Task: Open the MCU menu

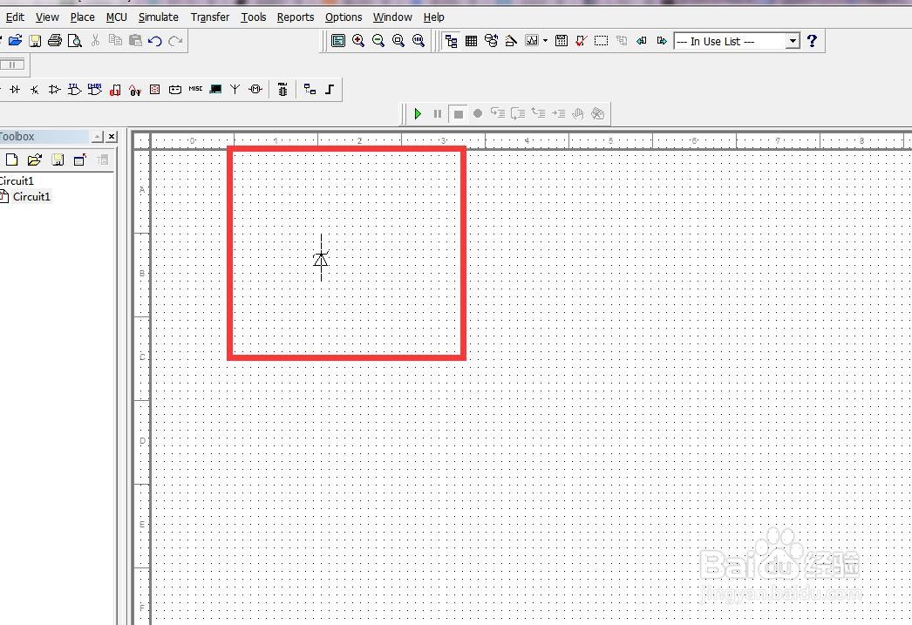Action: [x=116, y=17]
